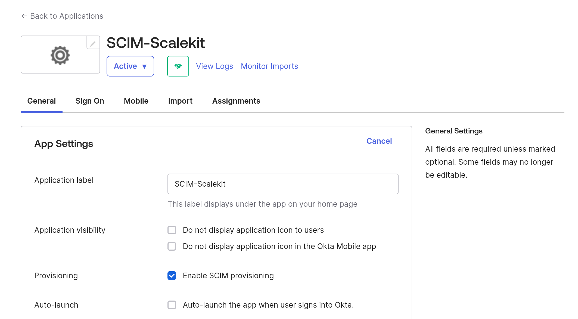Toggle Do not display application icon to users
The height and width of the screenshot is (319, 578).
(x=172, y=230)
